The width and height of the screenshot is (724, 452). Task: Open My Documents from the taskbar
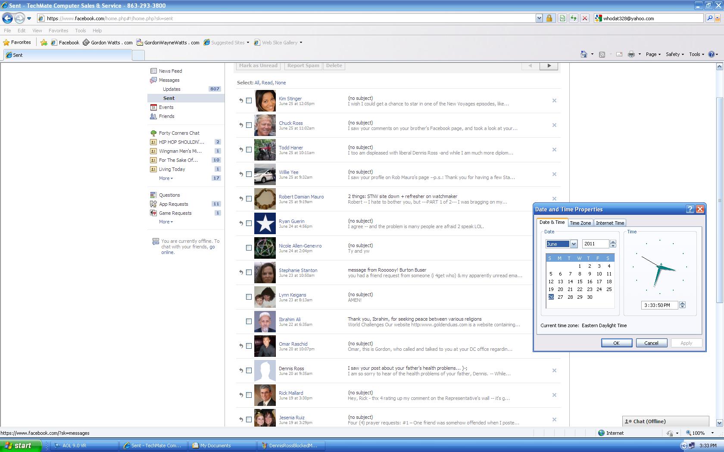(223, 446)
